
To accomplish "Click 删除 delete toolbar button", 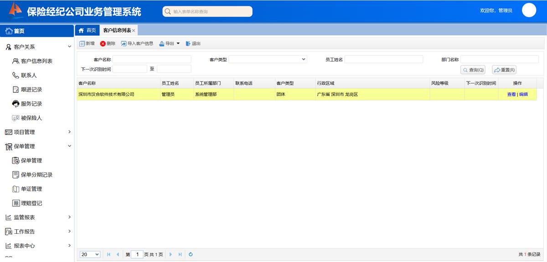I will (108, 44).
